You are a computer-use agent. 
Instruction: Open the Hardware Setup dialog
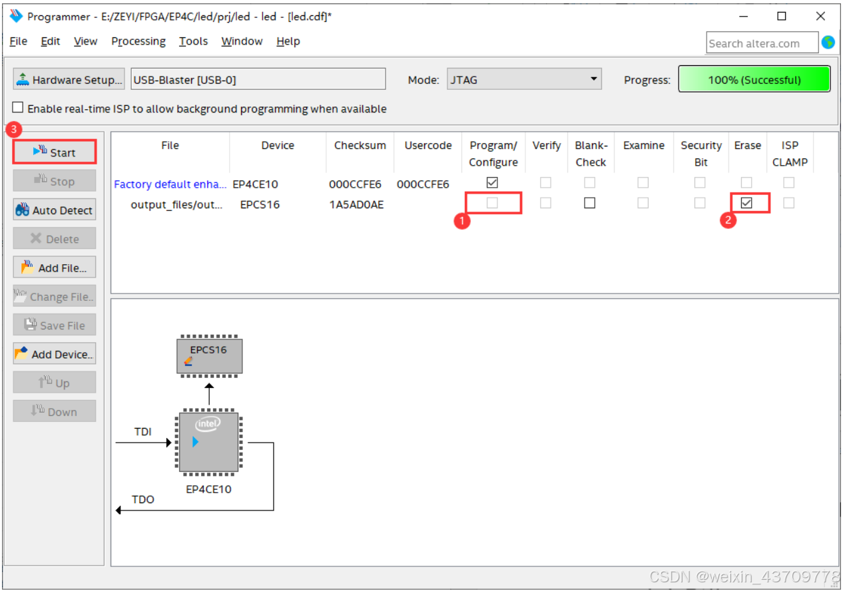point(69,79)
